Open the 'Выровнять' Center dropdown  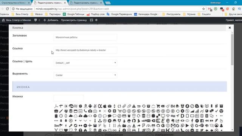[x=85, y=75]
